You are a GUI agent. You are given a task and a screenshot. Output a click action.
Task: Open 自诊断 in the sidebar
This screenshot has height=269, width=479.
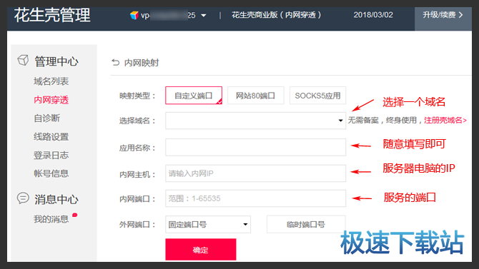click(x=46, y=118)
